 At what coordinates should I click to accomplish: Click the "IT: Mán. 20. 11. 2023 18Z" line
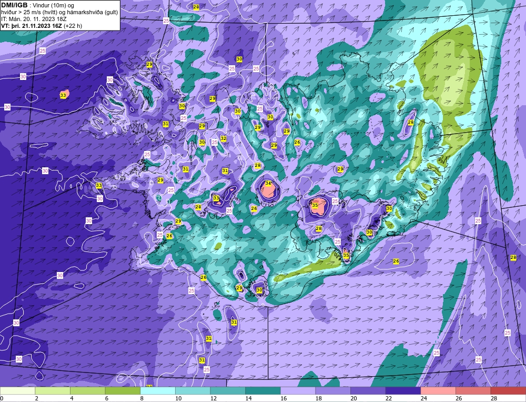34,19
